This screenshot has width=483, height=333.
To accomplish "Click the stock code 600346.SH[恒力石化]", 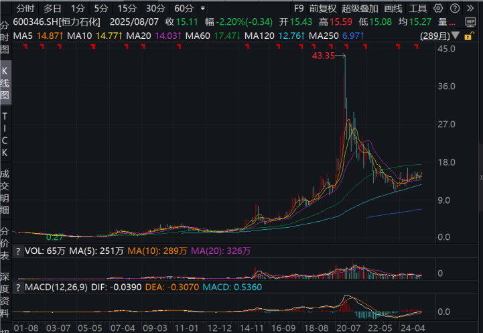I will (57, 22).
